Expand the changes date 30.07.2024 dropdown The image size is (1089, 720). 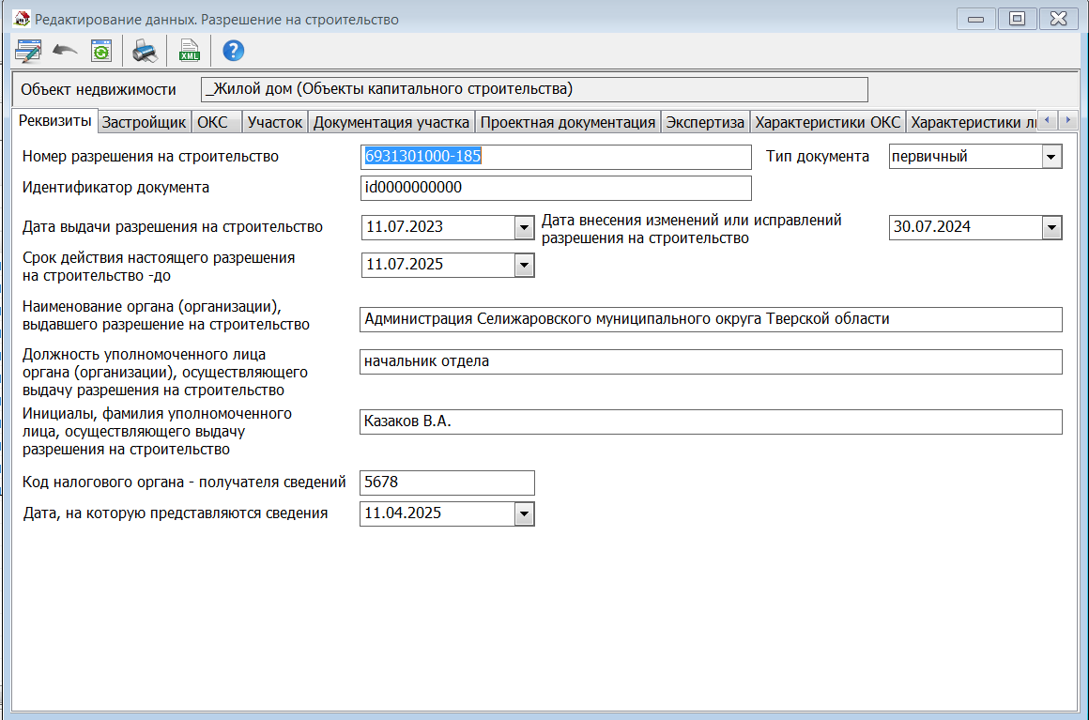pyautogui.click(x=1051, y=227)
